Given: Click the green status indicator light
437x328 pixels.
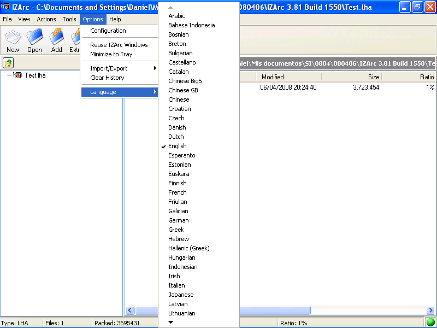Looking at the screenshot, I should coord(430,323).
